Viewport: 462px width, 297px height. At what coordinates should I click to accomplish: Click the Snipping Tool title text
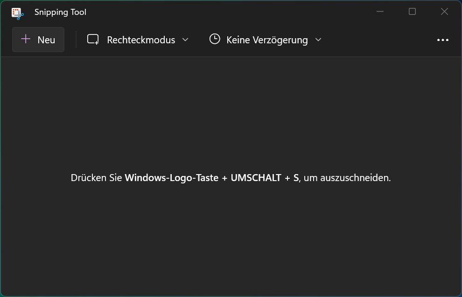point(60,12)
